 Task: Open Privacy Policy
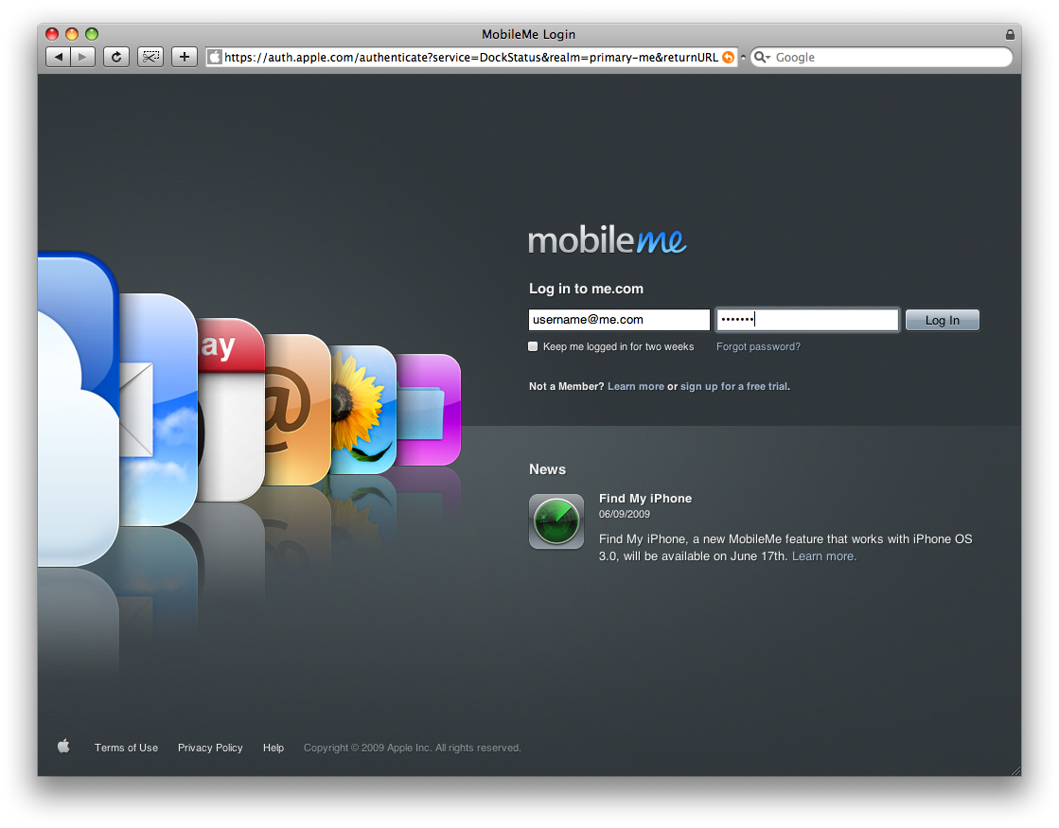(x=210, y=748)
